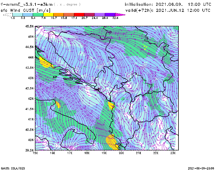Click the 43.5N latitude label
The height and width of the screenshot is (170, 220).
29,68
